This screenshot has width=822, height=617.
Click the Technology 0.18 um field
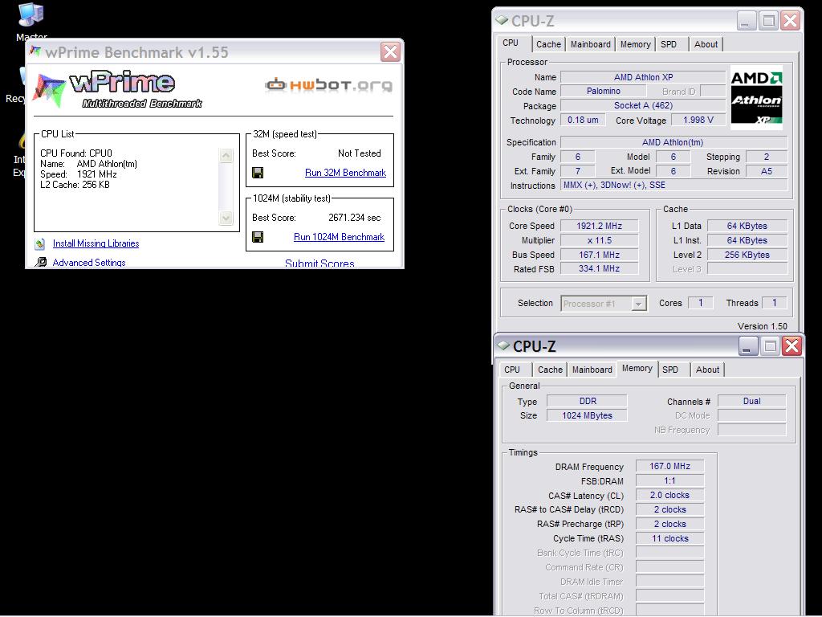[583, 121]
